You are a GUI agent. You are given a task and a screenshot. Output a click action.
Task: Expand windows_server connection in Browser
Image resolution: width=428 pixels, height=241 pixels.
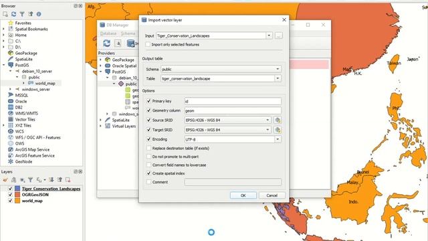[x=11, y=89]
